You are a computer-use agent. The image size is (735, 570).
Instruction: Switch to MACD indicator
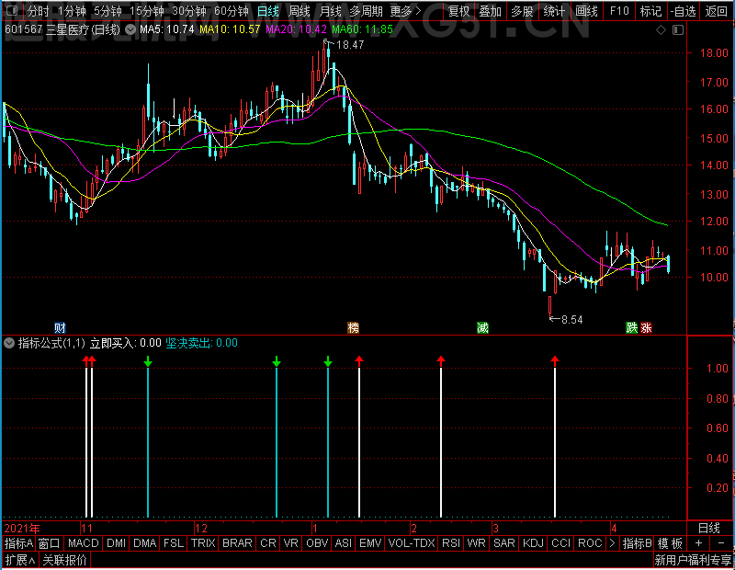pyautogui.click(x=84, y=543)
